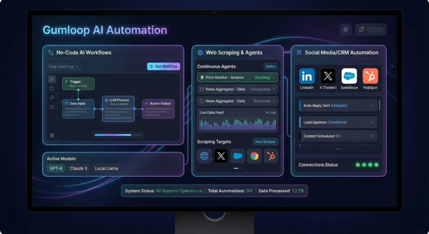Toggle Local Llama model chip
This screenshot has width=429, height=234.
[106, 168]
